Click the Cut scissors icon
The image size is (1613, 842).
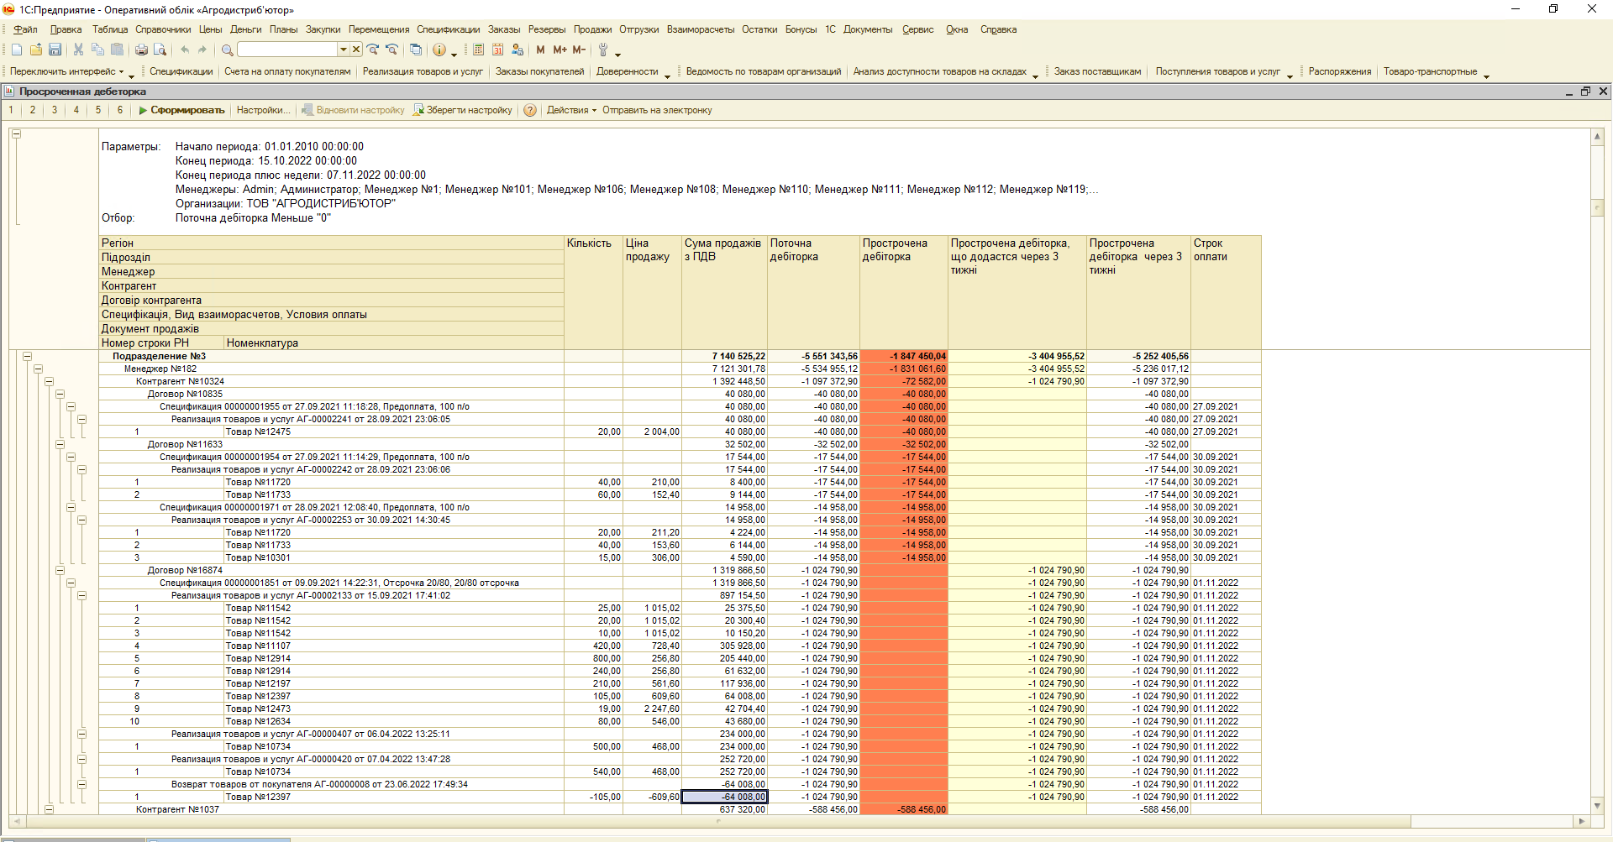[78, 50]
